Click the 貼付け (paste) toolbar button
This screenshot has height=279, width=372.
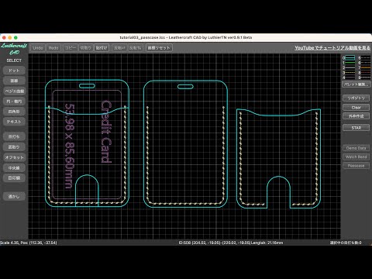click(102, 48)
